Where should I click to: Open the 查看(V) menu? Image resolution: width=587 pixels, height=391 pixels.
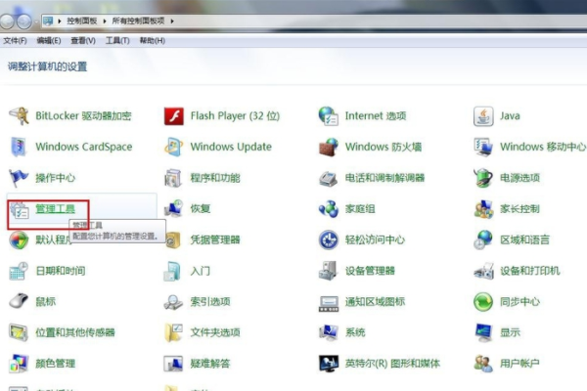pyautogui.click(x=81, y=41)
